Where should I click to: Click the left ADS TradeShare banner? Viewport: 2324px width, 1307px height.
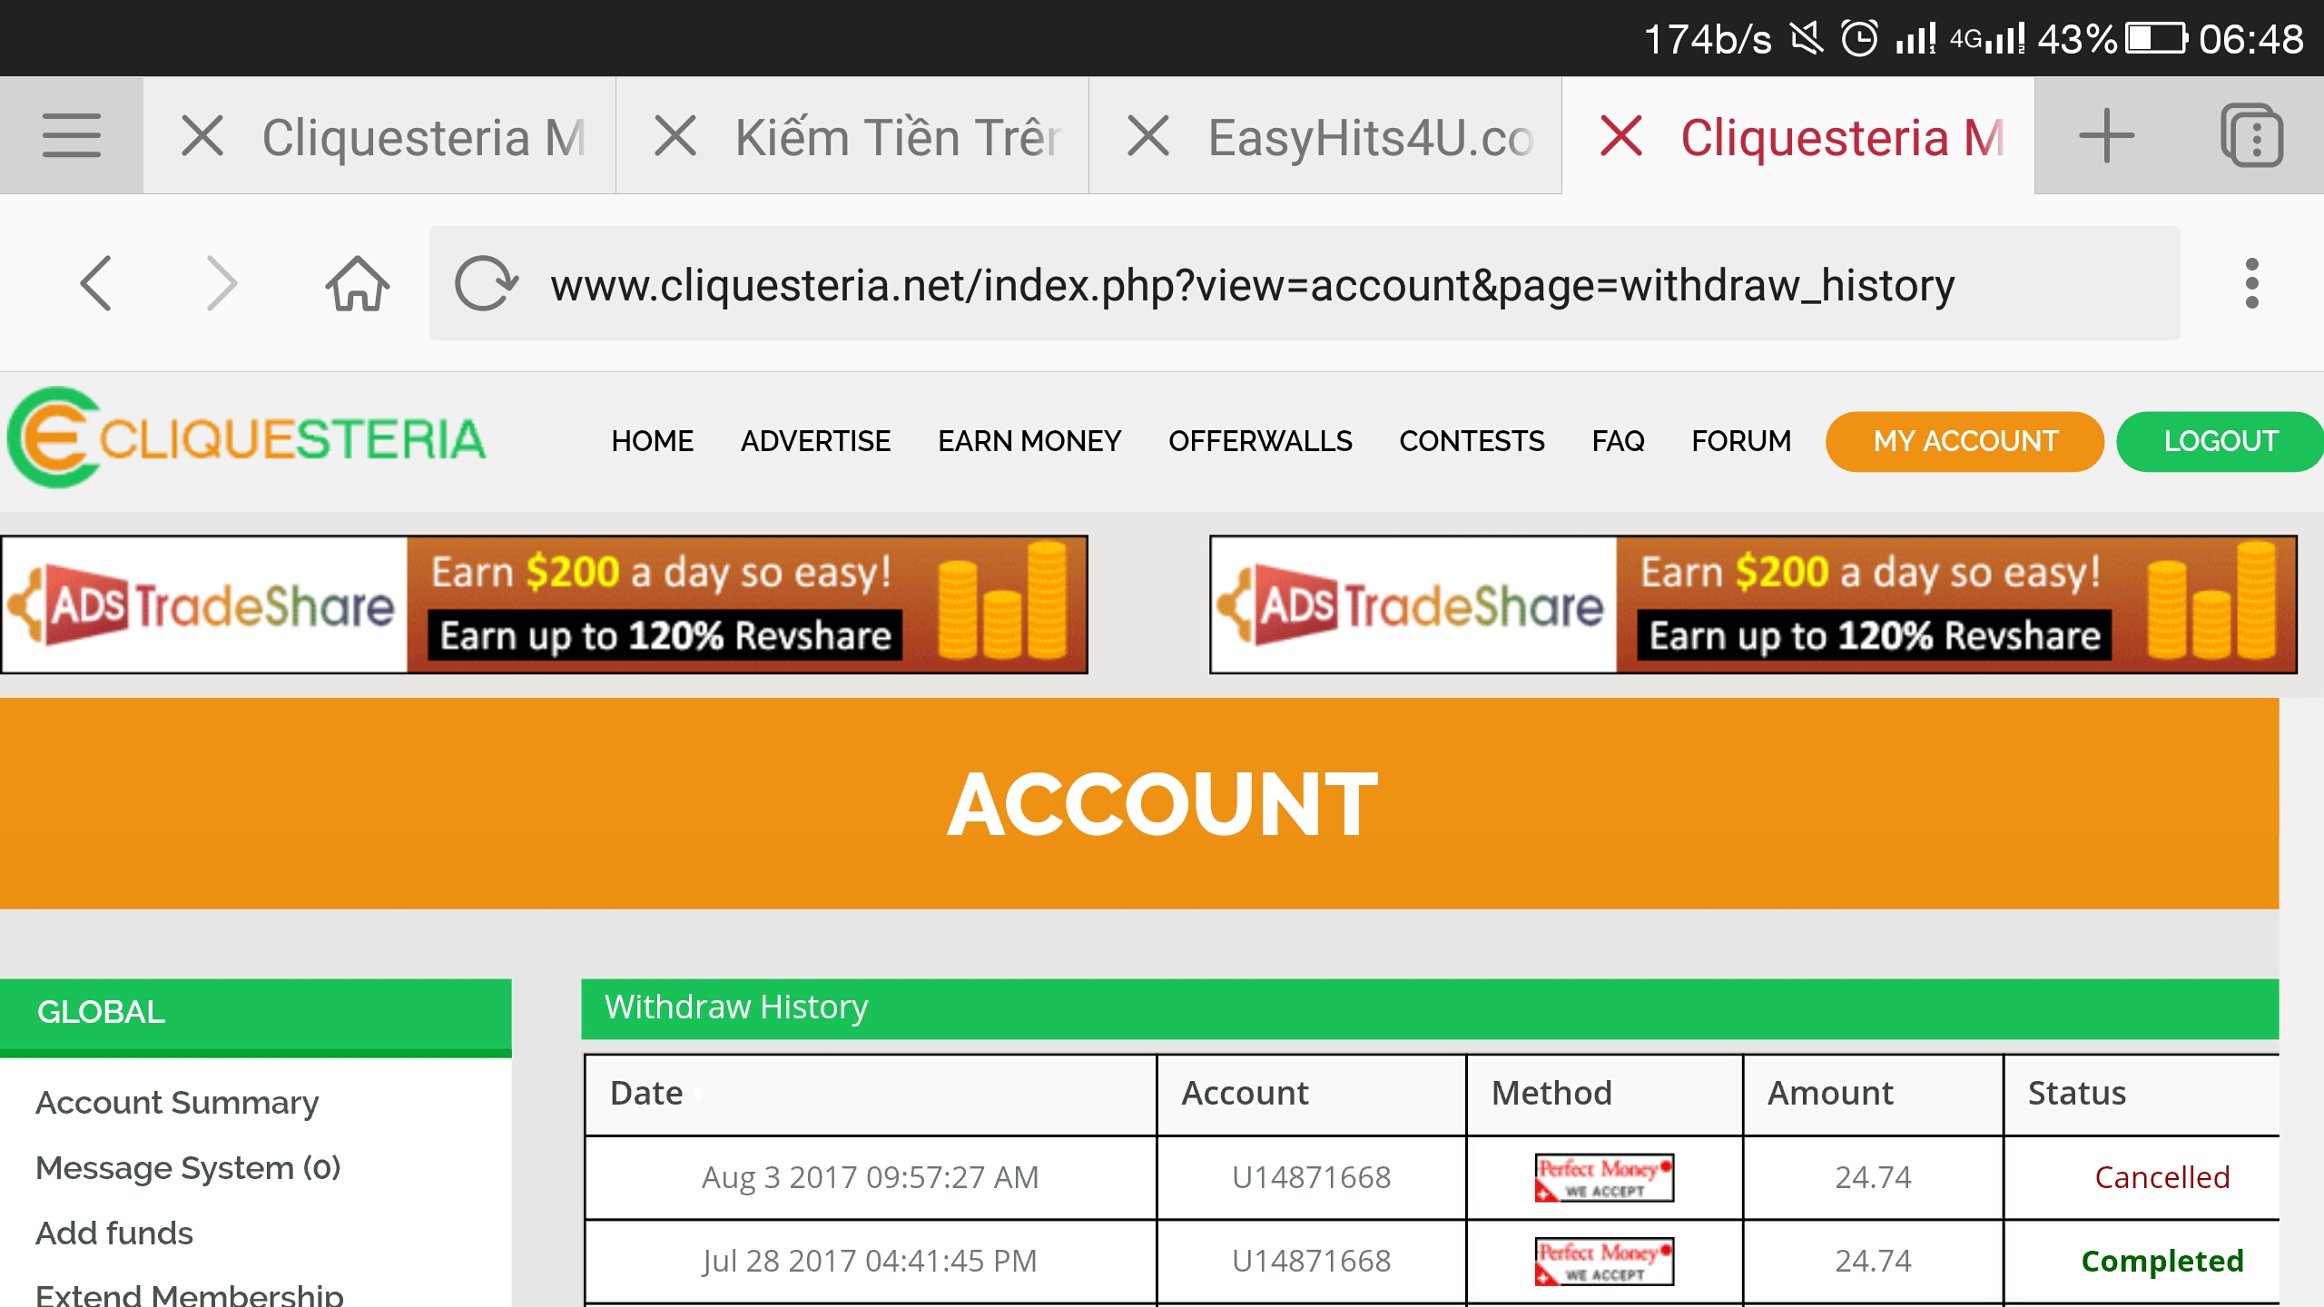pos(545,604)
